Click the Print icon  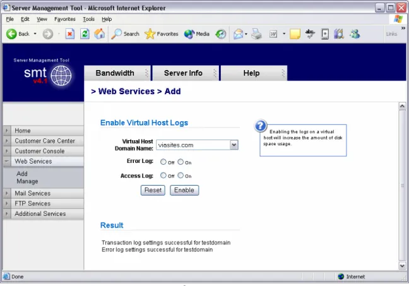[x=256, y=34]
